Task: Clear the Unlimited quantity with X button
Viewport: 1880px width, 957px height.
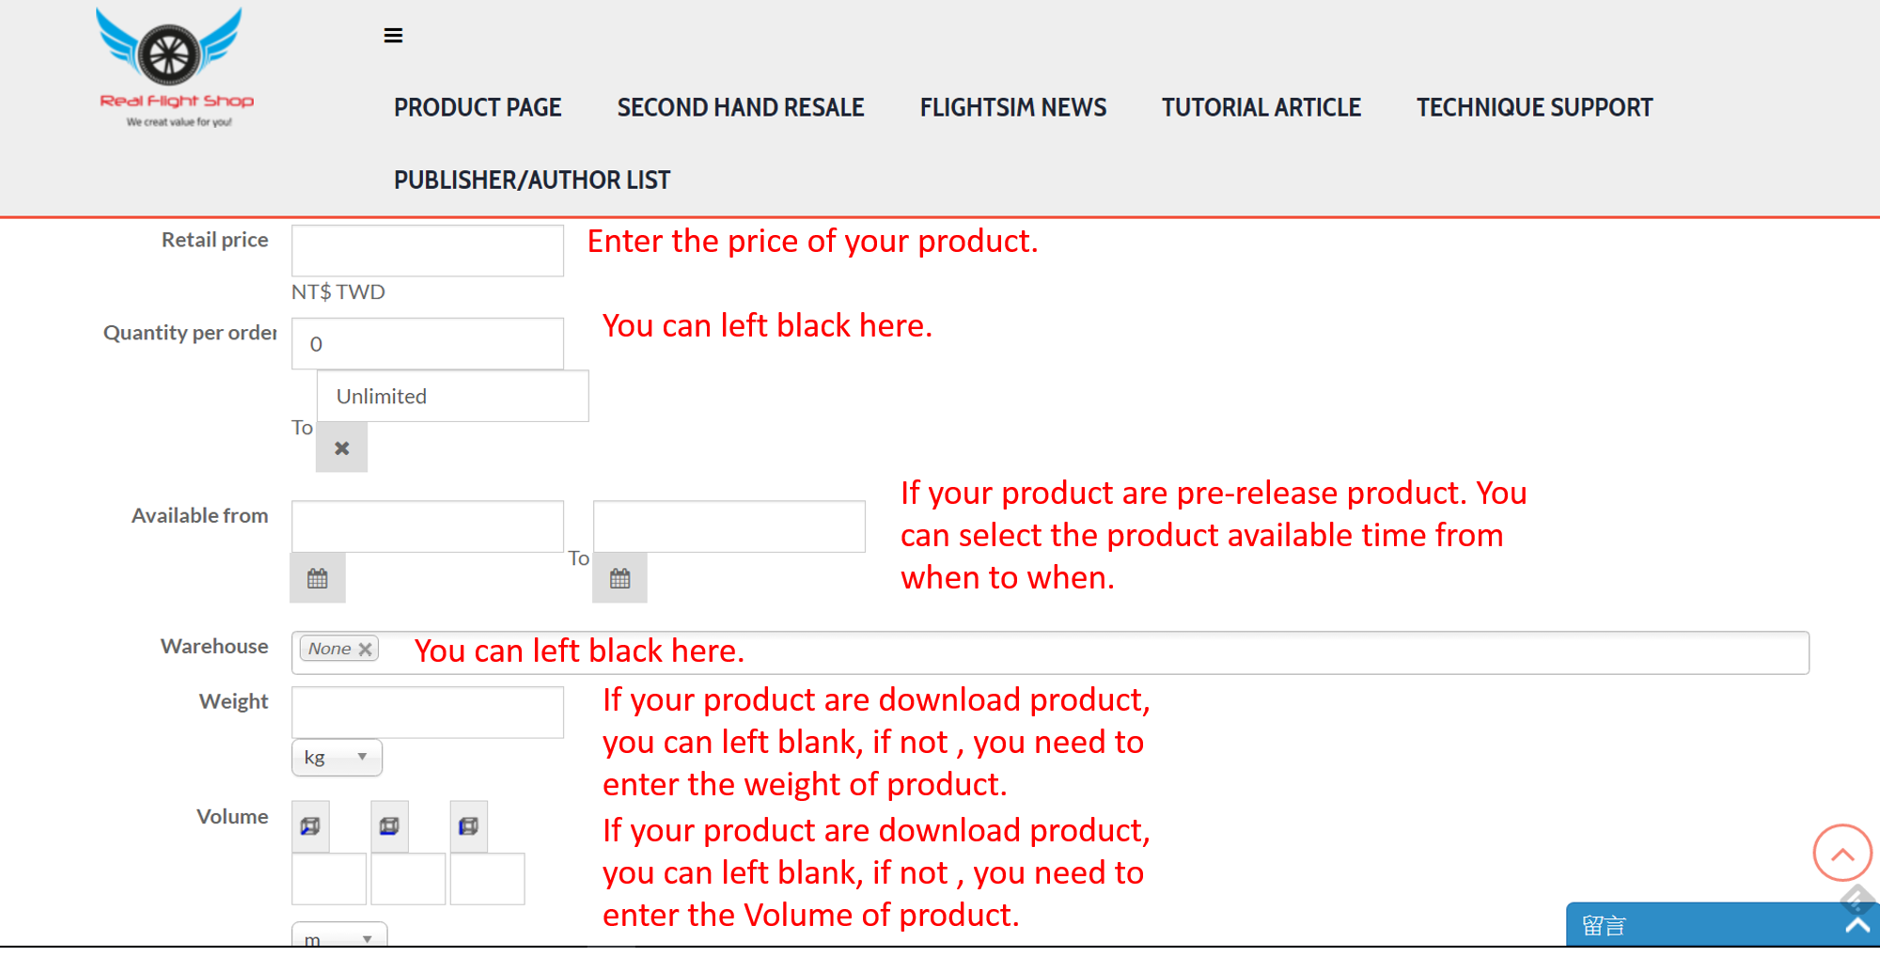Action: (x=341, y=447)
